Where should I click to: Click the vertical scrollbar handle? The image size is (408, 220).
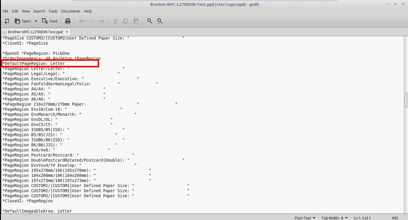pos(406,100)
